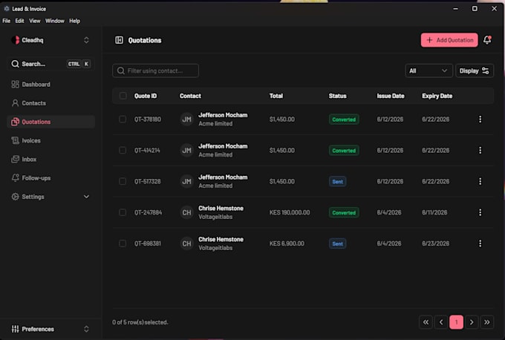Expand the Settings section
Screen dimensions: 505x340
(x=50, y=197)
